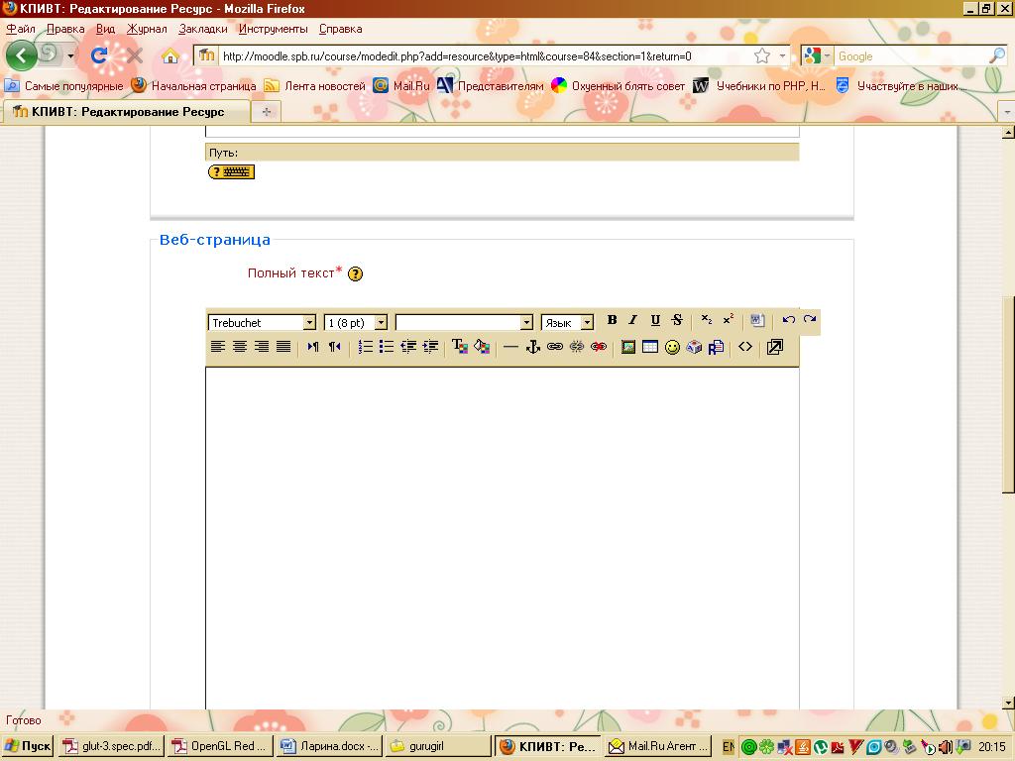Open the Лента новостей bookmark

click(x=315, y=85)
